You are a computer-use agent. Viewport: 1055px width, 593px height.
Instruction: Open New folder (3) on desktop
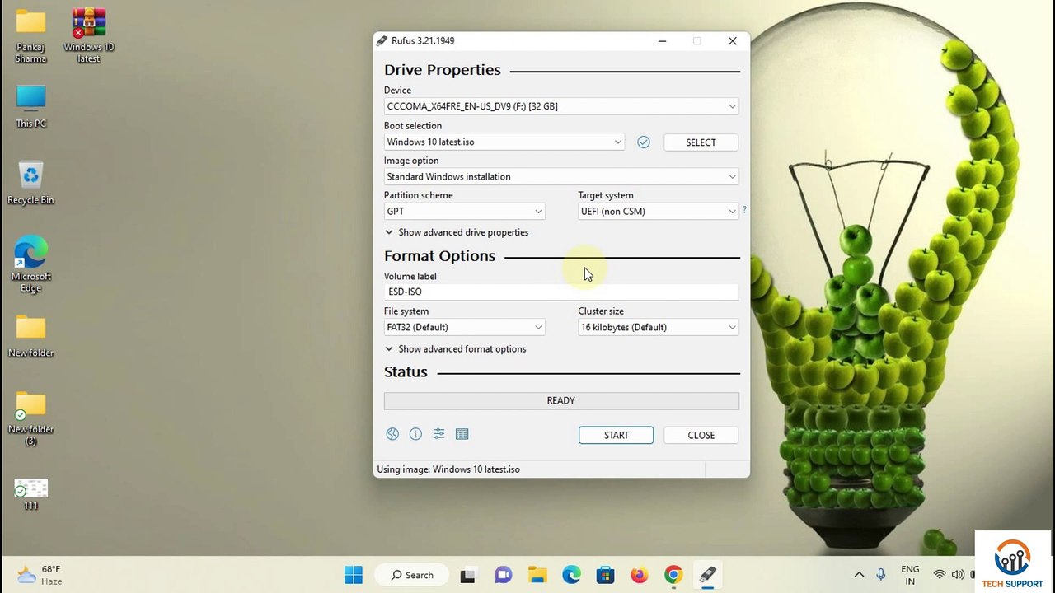[x=30, y=418]
